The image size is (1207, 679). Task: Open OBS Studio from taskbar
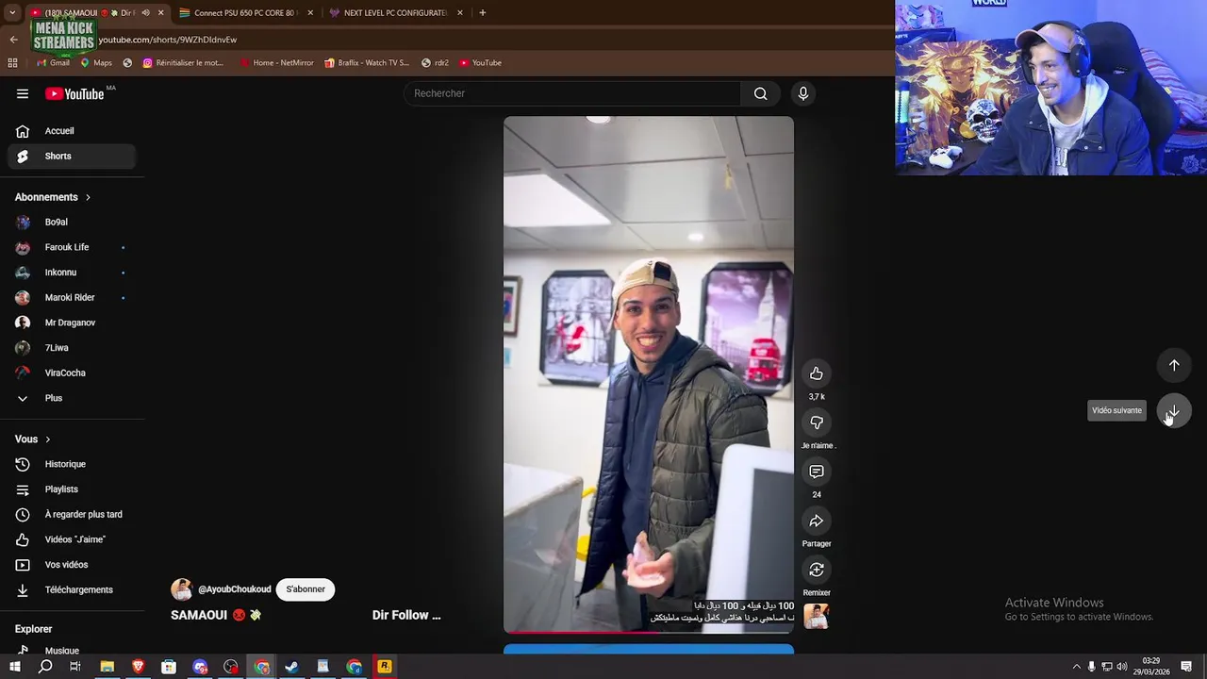coord(231,667)
